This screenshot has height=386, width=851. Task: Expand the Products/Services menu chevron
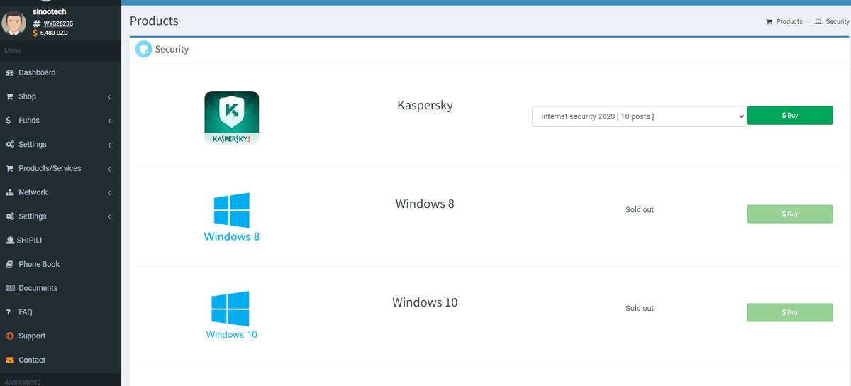(x=109, y=169)
